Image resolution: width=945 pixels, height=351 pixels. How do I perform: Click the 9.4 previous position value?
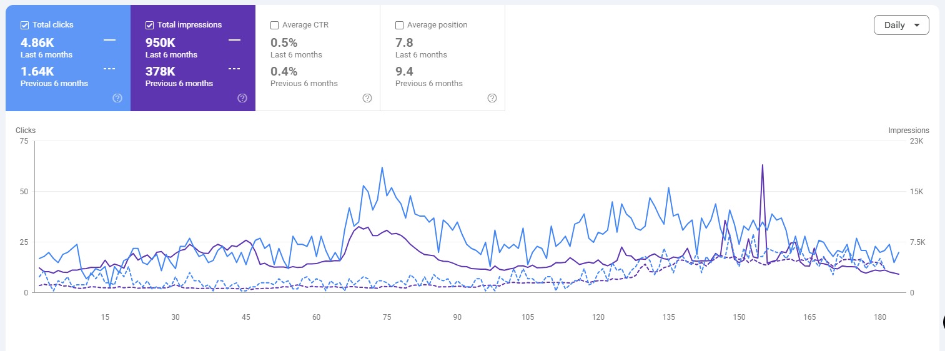coord(404,72)
